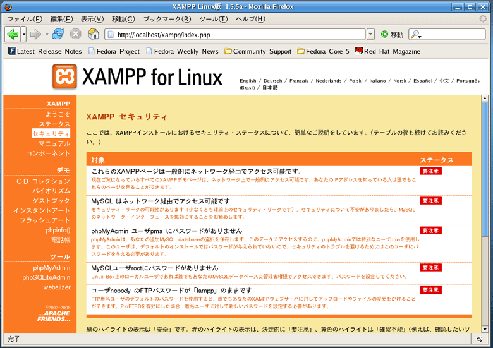The width and height of the screenshot is (493, 348).
Task: Open the 電話帳 sidebar link
Action: (61, 239)
